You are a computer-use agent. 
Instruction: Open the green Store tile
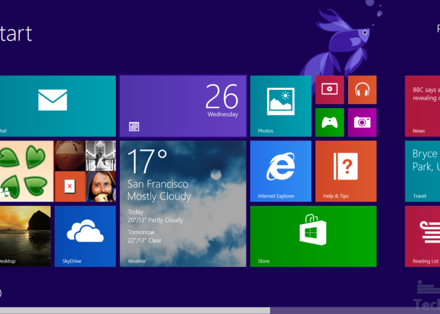313,235
